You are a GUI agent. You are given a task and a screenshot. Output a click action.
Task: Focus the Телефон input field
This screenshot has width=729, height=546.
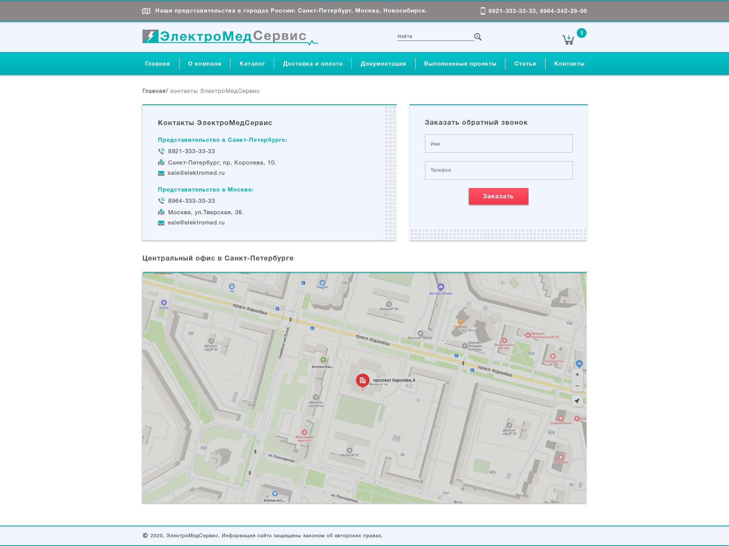(499, 170)
